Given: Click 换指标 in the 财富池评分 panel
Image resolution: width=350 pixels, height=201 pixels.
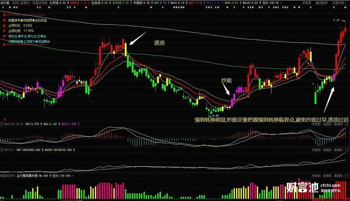Looking at the screenshot, I should pos(338,176).
